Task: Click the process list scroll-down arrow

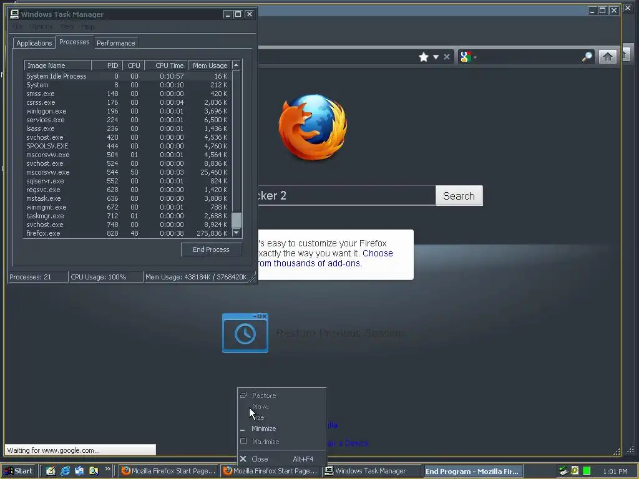Action: (237, 233)
